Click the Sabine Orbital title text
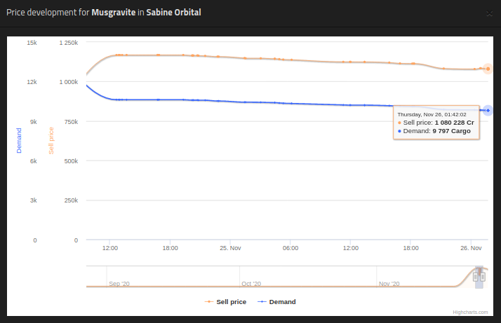 (x=173, y=13)
